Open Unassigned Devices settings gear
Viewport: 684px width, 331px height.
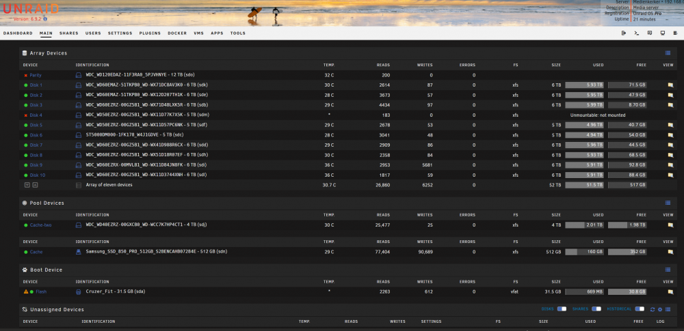pos(660,309)
